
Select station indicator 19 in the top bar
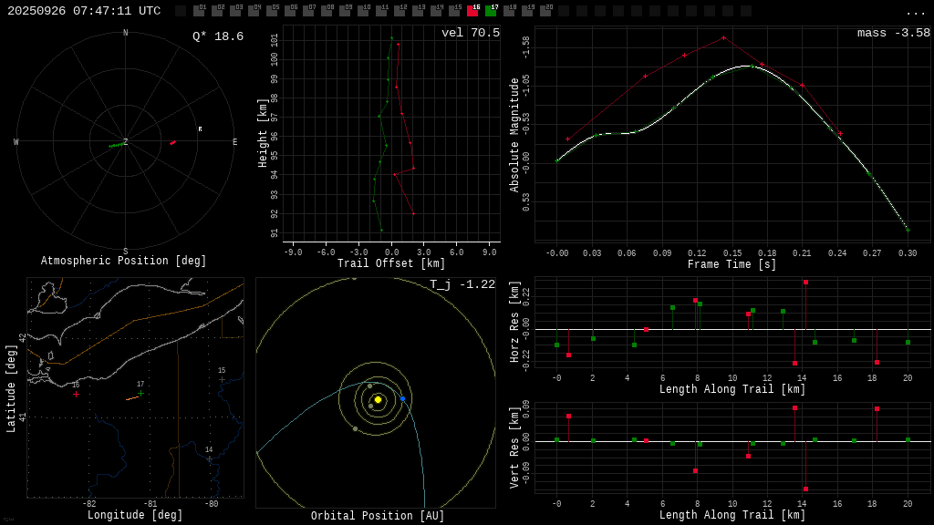pos(527,11)
